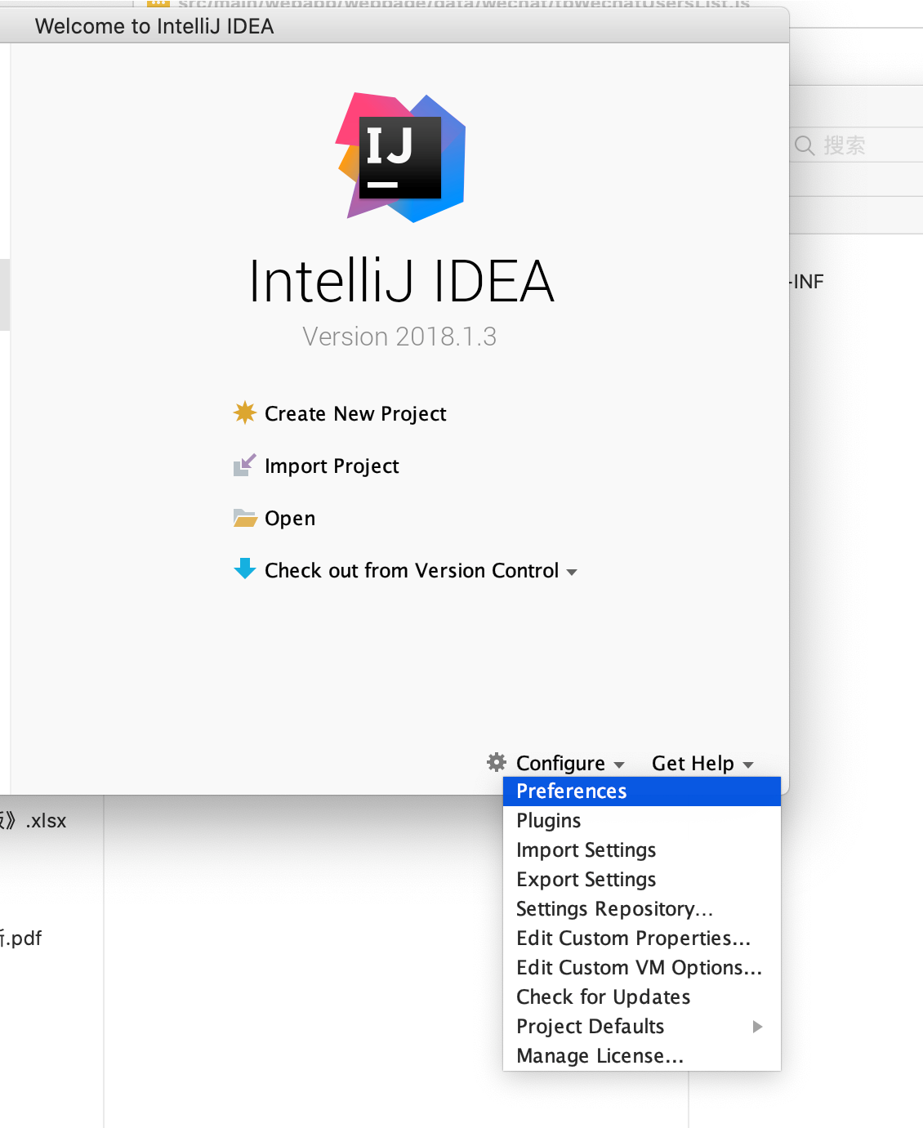This screenshot has width=923, height=1128.
Task: Create a new project
Action: 355,413
